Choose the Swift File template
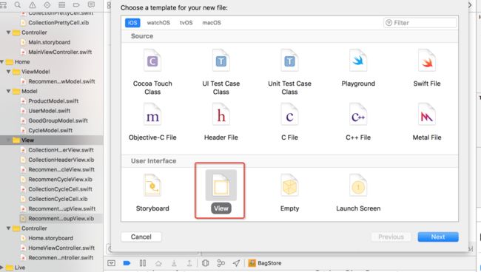This screenshot has width=481, height=272. point(427,68)
